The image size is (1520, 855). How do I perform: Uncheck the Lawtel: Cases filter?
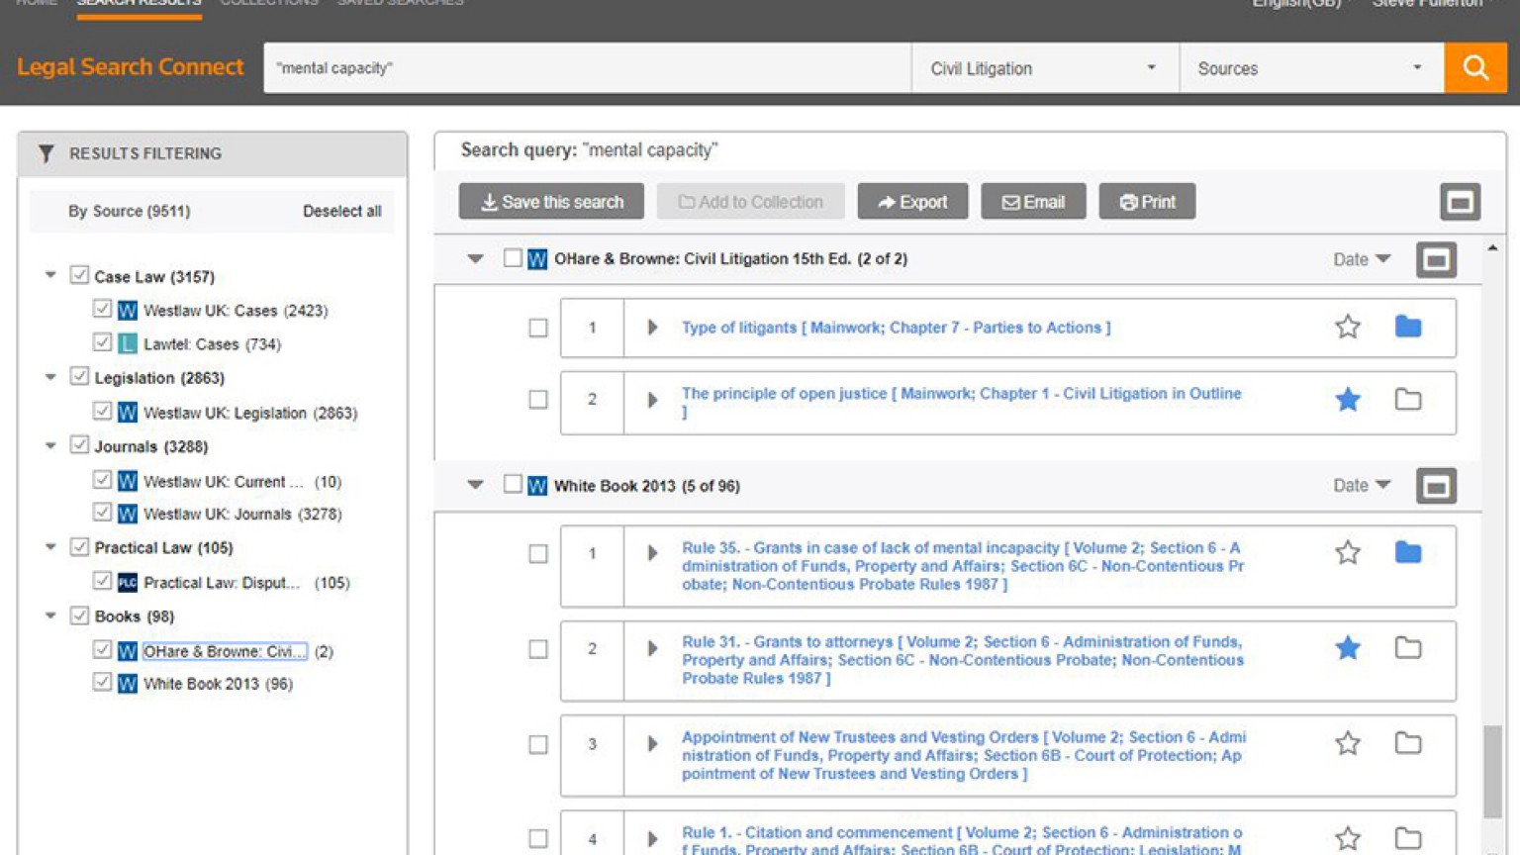pyautogui.click(x=103, y=342)
